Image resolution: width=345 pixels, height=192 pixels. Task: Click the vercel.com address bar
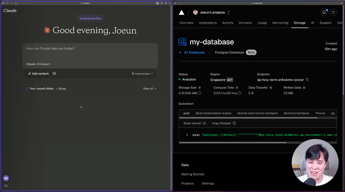coord(257,3)
